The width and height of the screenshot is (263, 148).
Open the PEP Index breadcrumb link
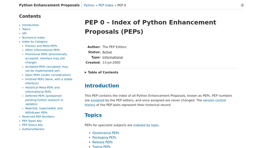[106, 5]
